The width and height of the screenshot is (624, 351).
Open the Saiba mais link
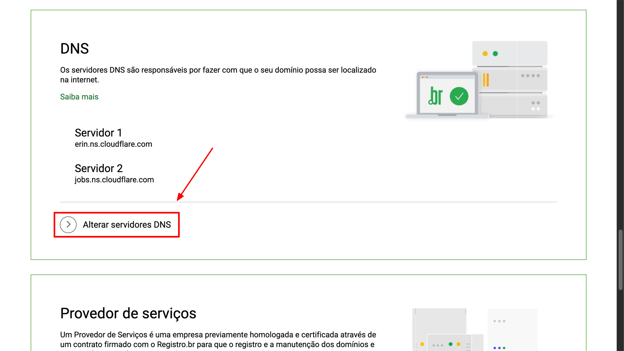pyautogui.click(x=79, y=97)
